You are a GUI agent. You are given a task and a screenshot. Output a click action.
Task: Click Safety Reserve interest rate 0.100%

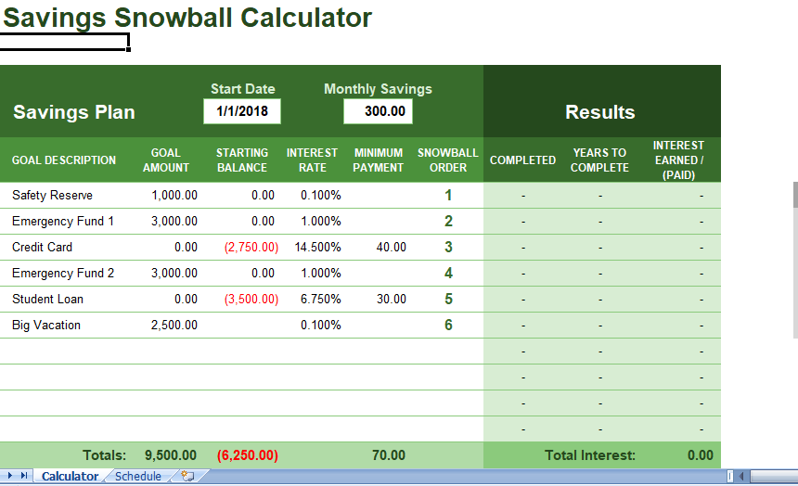(x=321, y=196)
